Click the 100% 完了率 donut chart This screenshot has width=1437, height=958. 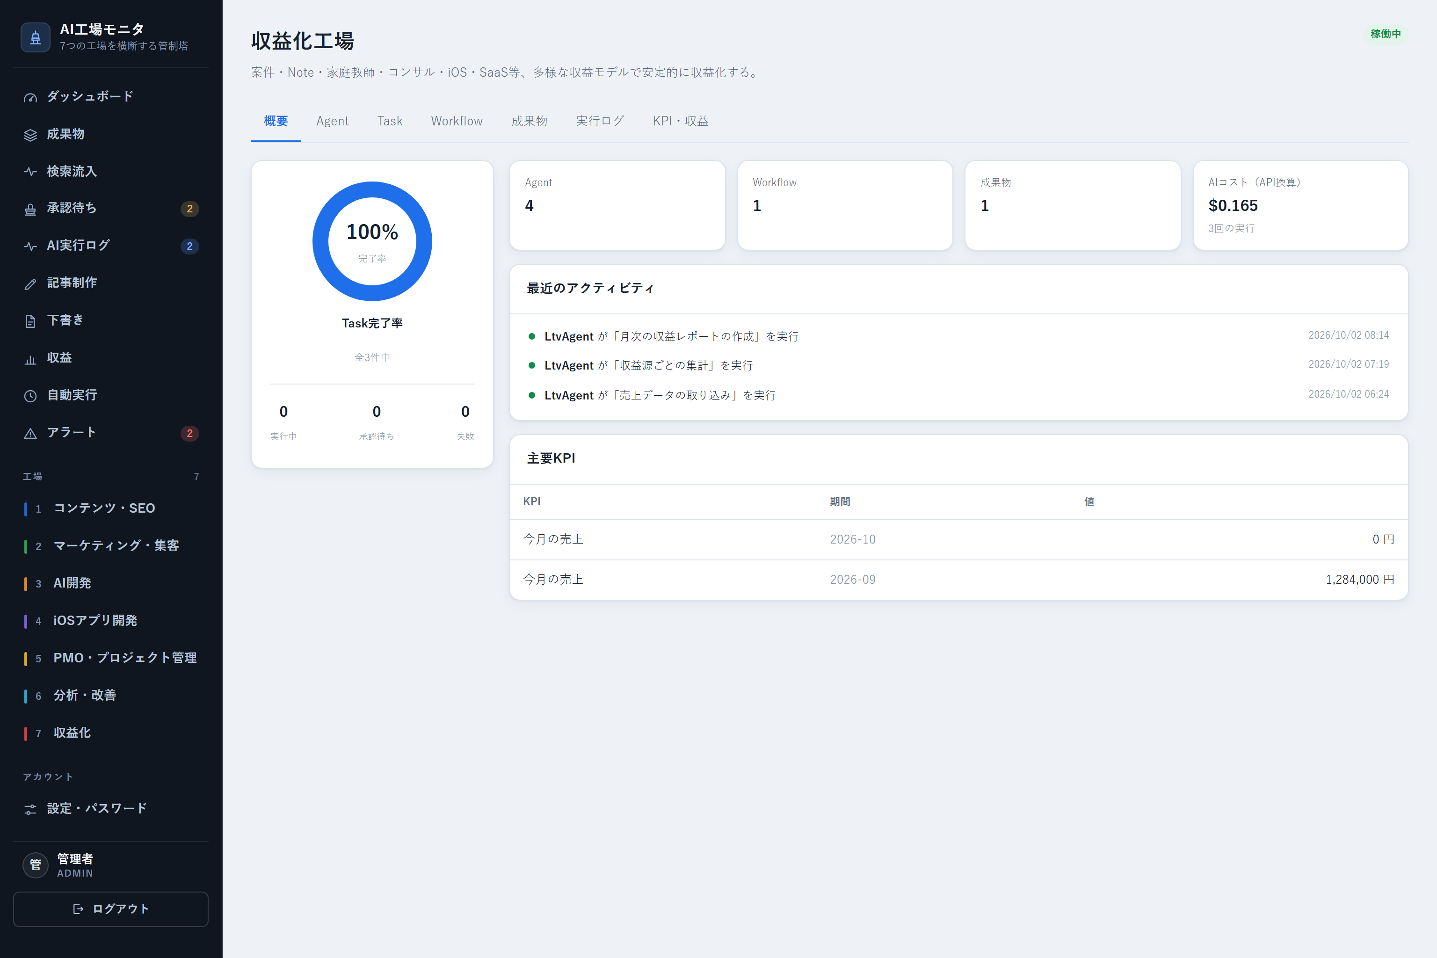[372, 241]
